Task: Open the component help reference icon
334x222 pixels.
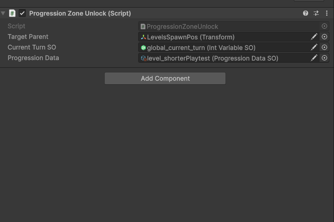Action: pyautogui.click(x=306, y=13)
